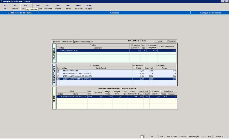Switch to the Produtos / Fornecedores tab
The height and width of the screenshot is (139, 229).
pos(63,42)
